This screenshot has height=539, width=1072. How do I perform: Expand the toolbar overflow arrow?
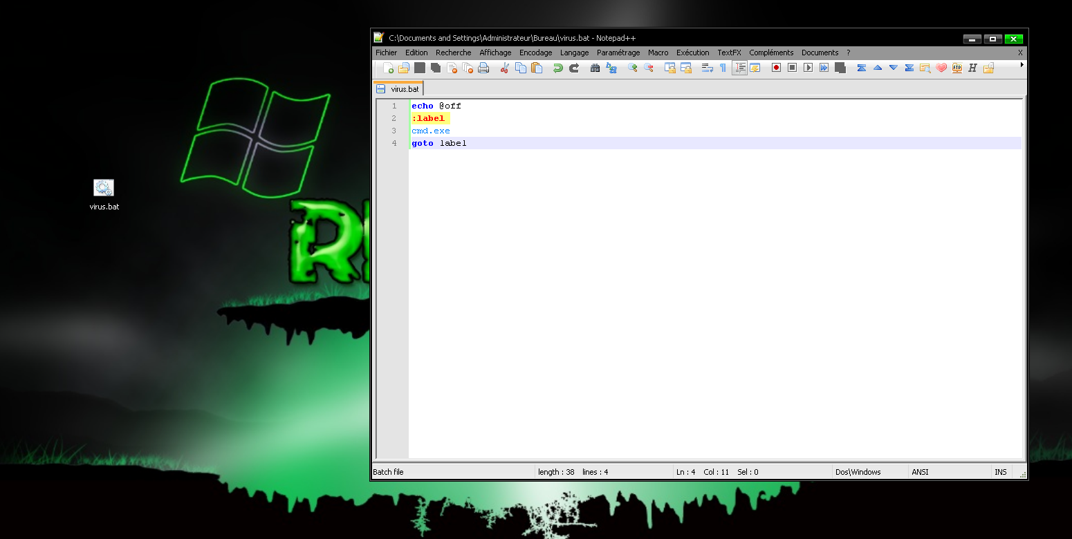[1022, 65]
